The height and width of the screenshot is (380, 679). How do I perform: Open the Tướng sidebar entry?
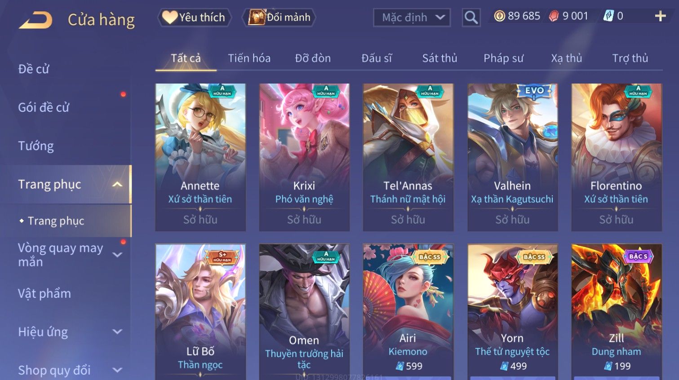[x=36, y=146]
